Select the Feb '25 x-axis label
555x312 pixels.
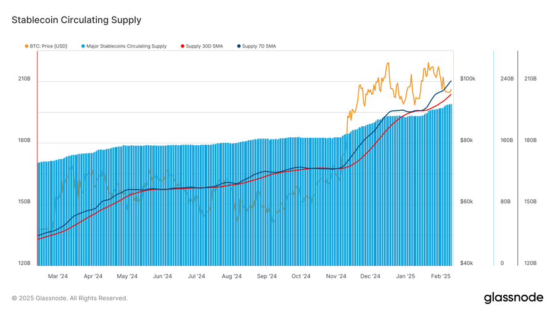coord(442,276)
